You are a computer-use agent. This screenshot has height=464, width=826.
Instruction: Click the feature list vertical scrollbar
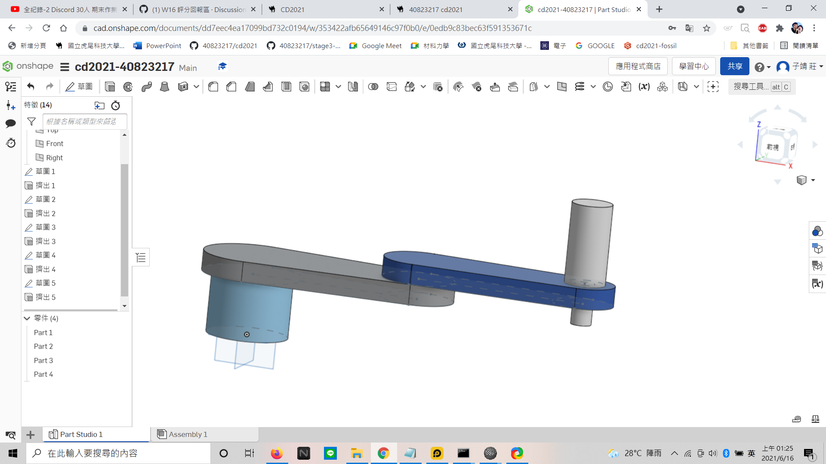(x=124, y=230)
